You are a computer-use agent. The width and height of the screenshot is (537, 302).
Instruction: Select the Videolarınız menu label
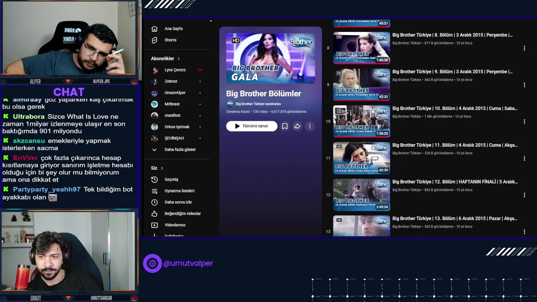pos(175,225)
